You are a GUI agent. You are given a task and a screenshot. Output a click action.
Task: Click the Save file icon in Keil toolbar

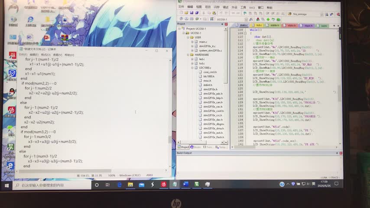191,13
